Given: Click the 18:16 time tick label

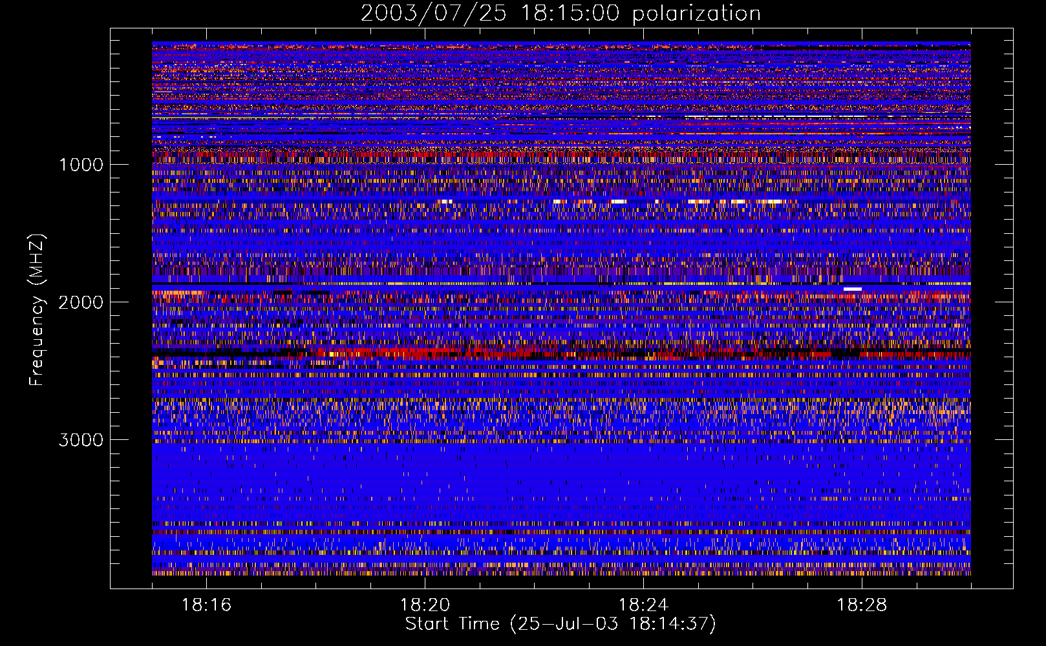Looking at the screenshot, I should 206,605.
